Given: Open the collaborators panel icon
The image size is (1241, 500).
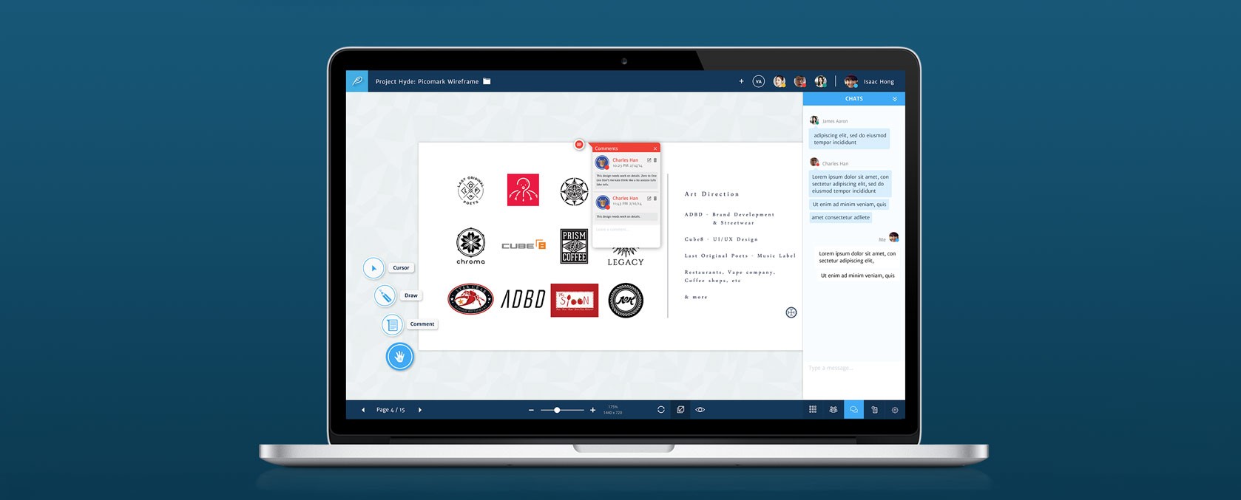Looking at the screenshot, I should (x=833, y=410).
